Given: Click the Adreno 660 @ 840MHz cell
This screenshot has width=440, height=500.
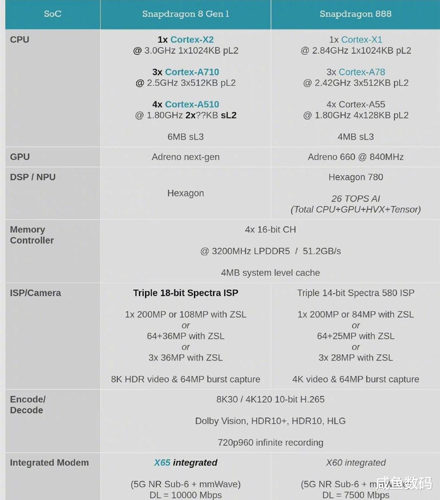Looking at the screenshot, I should (355, 157).
